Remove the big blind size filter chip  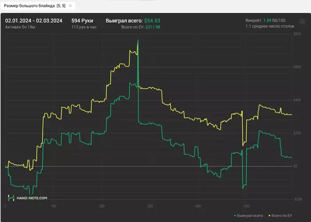(x=70, y=6)
